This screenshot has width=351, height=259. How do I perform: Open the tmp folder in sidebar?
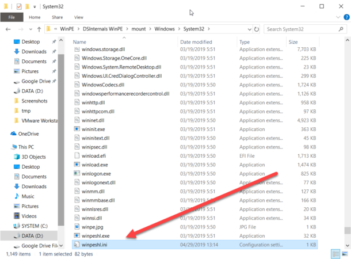pyautogui.click(x=26, y=111)
